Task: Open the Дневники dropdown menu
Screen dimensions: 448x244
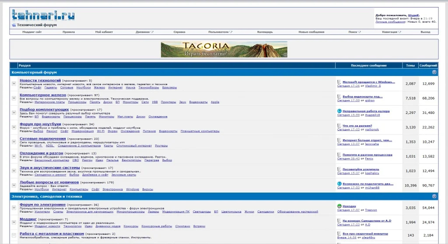Action: pyautogui.click(x=144, y=32)
